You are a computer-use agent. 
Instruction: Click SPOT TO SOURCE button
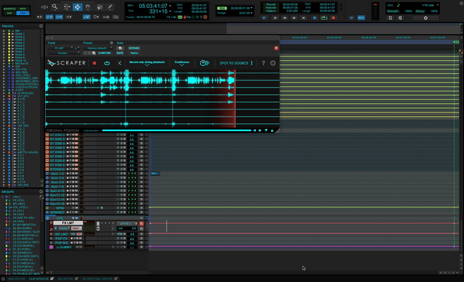click(x=233, y=63)
